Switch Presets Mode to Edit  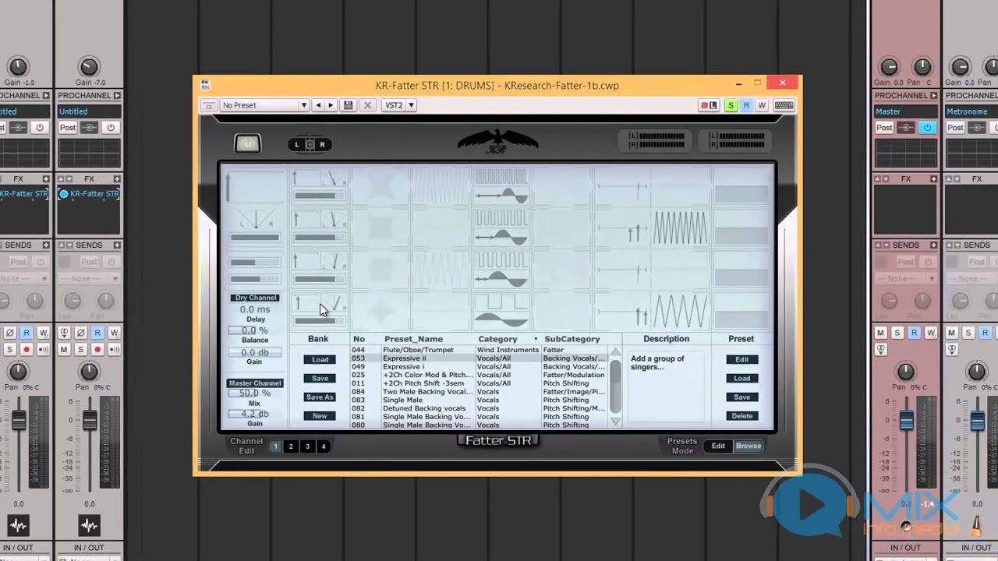[x=718, y=446]
